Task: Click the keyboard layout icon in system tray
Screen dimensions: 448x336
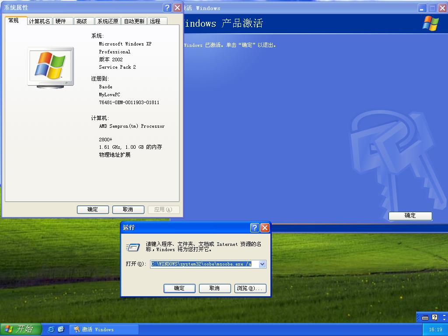Action: 425,317
